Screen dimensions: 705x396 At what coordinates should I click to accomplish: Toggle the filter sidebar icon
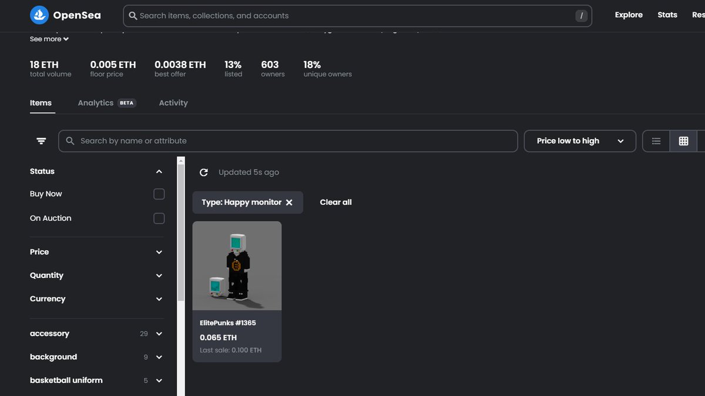(x=41, y=141)
